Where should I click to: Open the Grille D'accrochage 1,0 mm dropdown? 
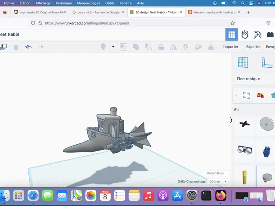pos(218,182)
